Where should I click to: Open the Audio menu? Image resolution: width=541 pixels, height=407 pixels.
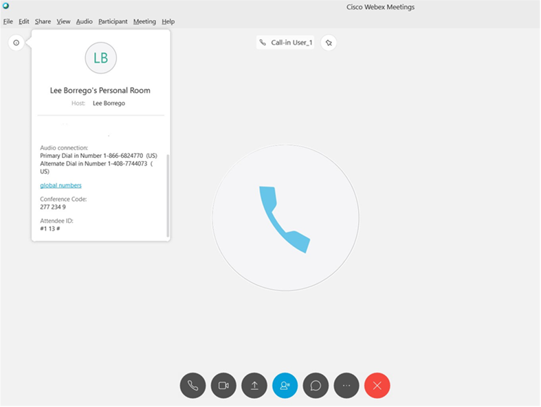pos(84,21)
